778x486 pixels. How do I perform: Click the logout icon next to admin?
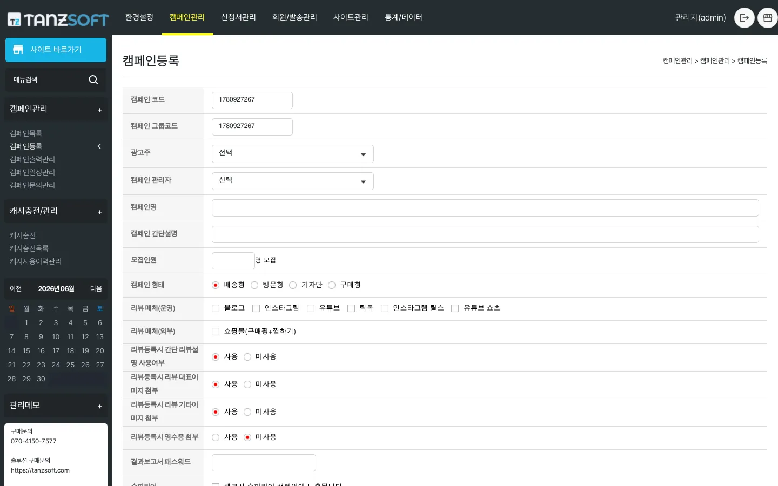(745, 18)
